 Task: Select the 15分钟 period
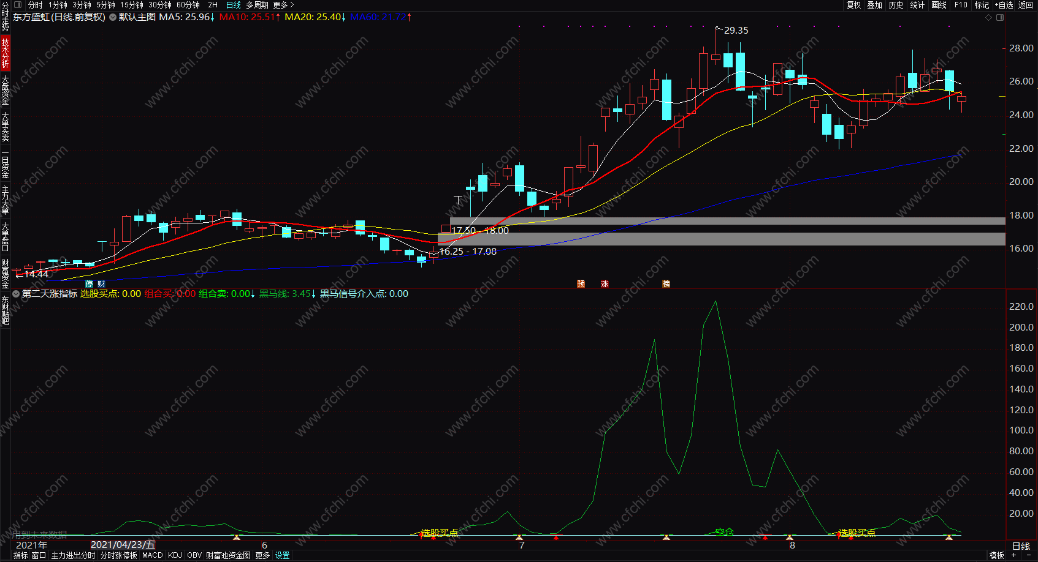click(132, 5)
